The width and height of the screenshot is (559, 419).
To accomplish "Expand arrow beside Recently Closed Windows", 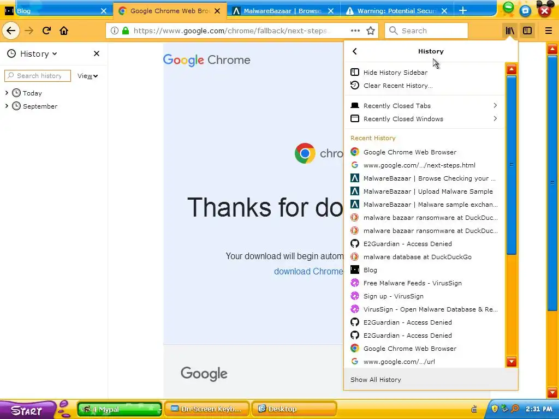I will click(495, 118).
